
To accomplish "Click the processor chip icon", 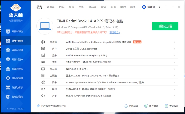I will coord(43,42).
